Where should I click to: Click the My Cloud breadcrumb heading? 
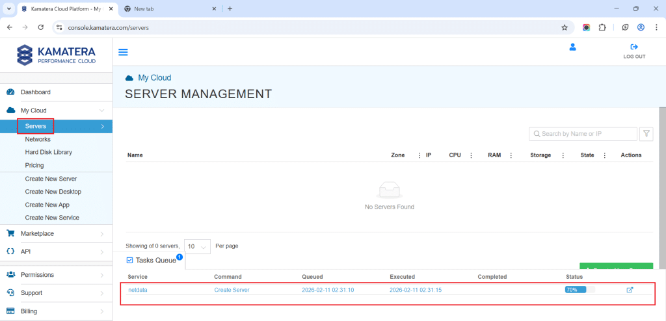155,78
